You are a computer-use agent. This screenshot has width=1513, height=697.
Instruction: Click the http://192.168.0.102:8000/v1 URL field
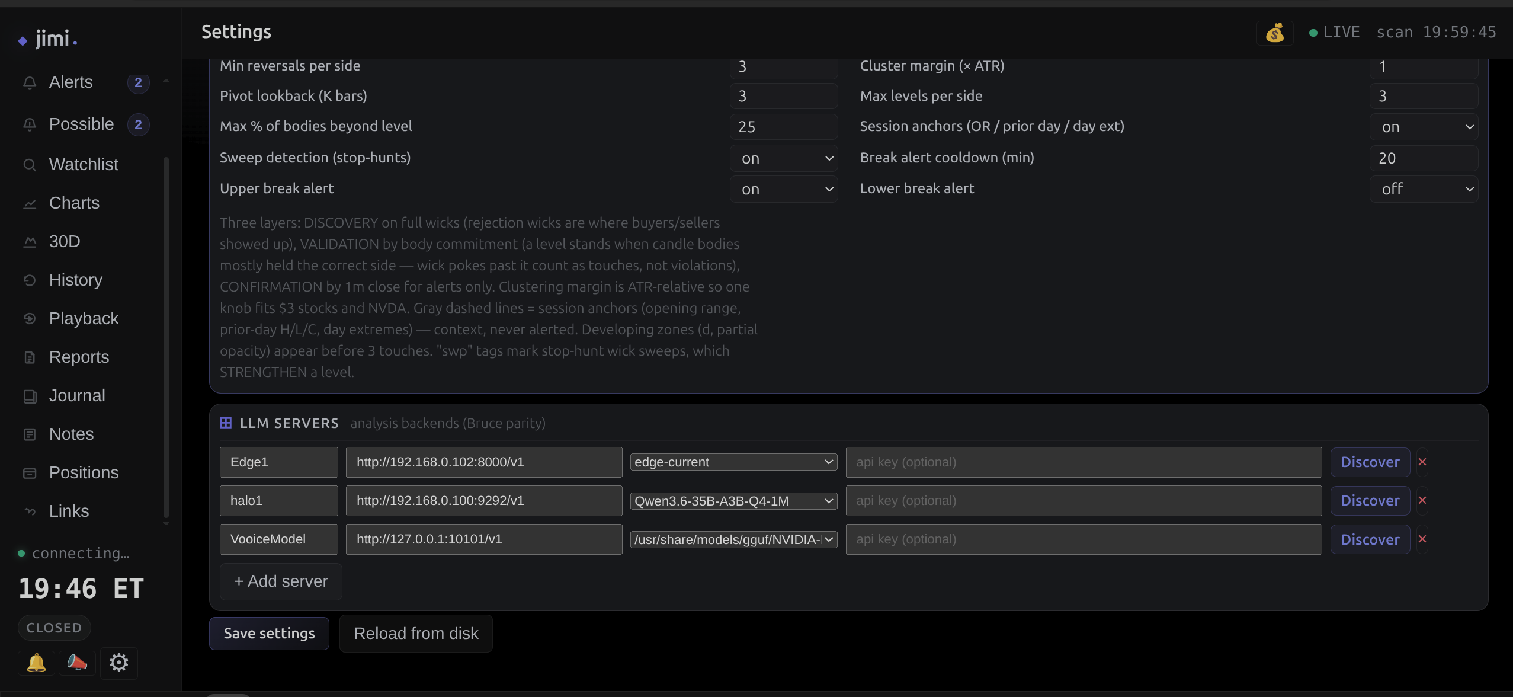[x=484, y=462]
